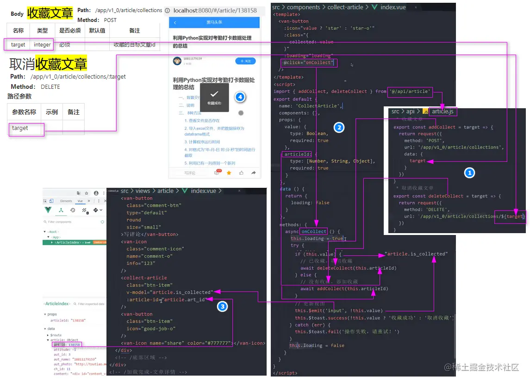Click the export const deleteCollect code line

click(447, 196)
